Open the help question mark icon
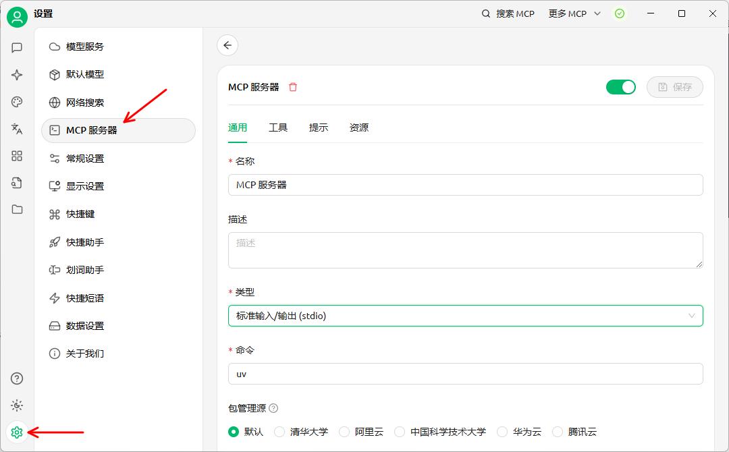 (x=17, y=378)
